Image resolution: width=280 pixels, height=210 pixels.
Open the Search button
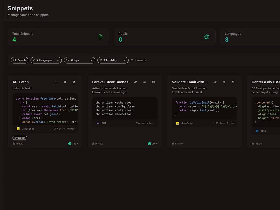(20, 60)
